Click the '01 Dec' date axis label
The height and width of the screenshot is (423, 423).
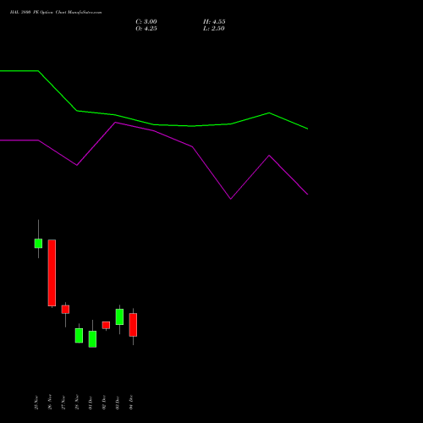pos(91,403)
